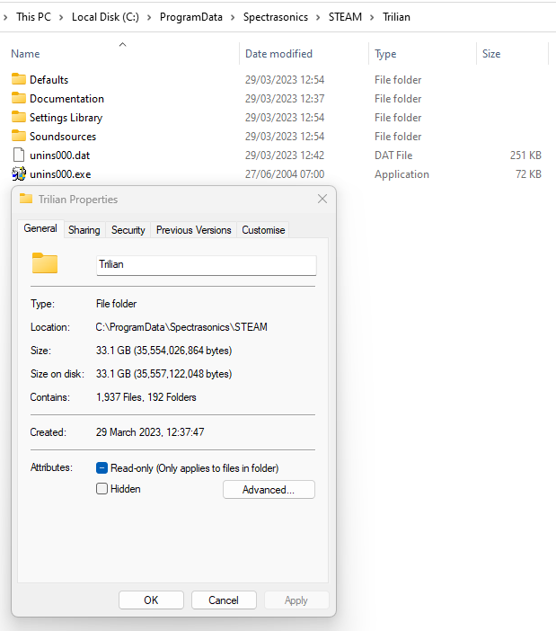Click the 1,937 Files, 192 Folders text
The image size is (556, 631).
(x=146, y=397)
